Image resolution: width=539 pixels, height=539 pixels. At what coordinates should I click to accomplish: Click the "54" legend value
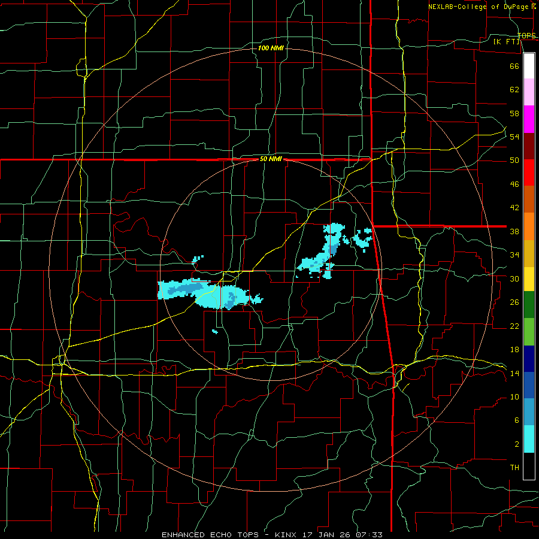click(x=514, y=137)
